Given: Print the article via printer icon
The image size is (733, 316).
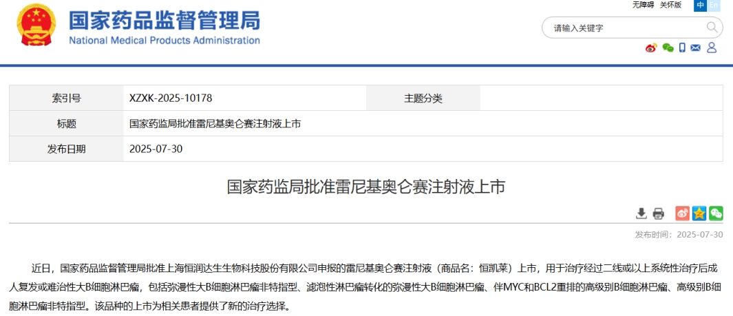Looking at the screenshot, I should pos(658,213).
